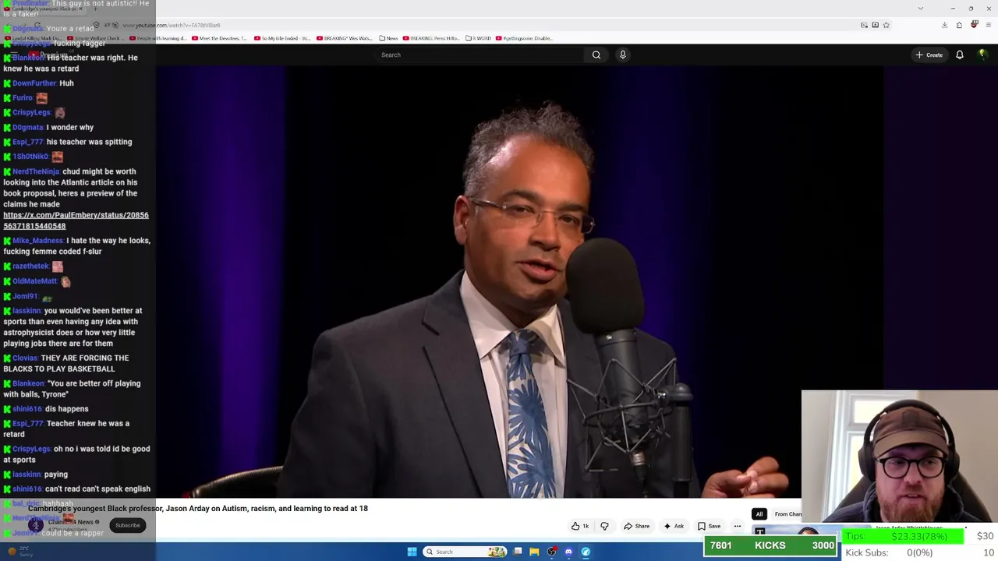This screenshot has width=998, height=561.
Task: Bookmark this page with the star icon
Action: tap(887, 25)
